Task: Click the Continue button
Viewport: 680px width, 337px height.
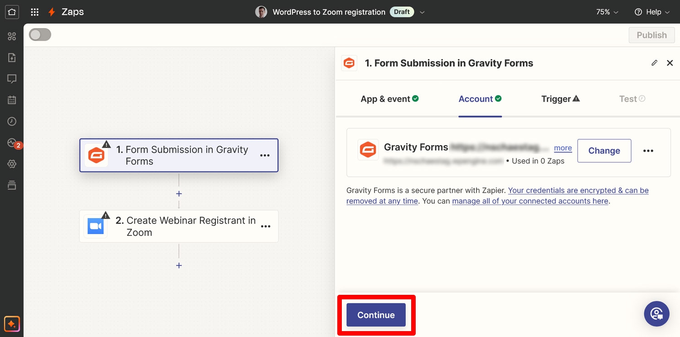Action: click(376, 315)
